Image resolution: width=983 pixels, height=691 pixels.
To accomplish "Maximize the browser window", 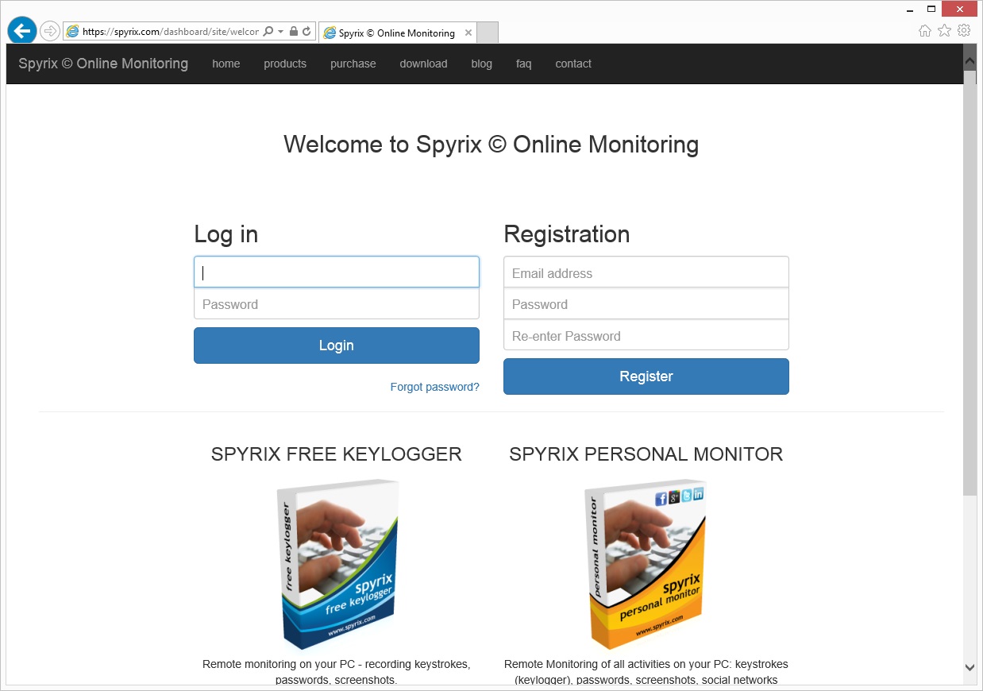I will 931,9.
